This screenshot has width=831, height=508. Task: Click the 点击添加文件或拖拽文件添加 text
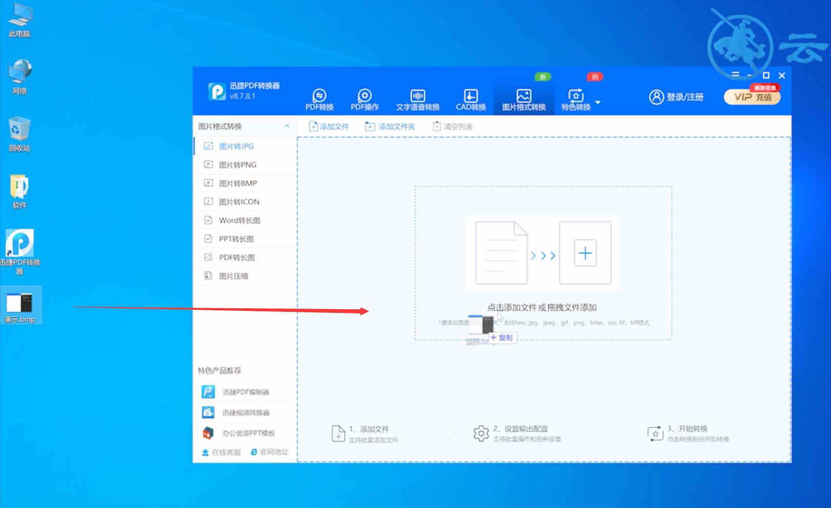pyautogui.click(x=542, y=307)
